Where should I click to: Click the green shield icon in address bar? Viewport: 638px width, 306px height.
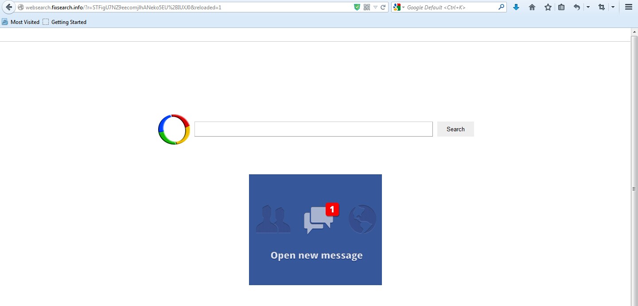pyautogui.click(x=357, y=7)
